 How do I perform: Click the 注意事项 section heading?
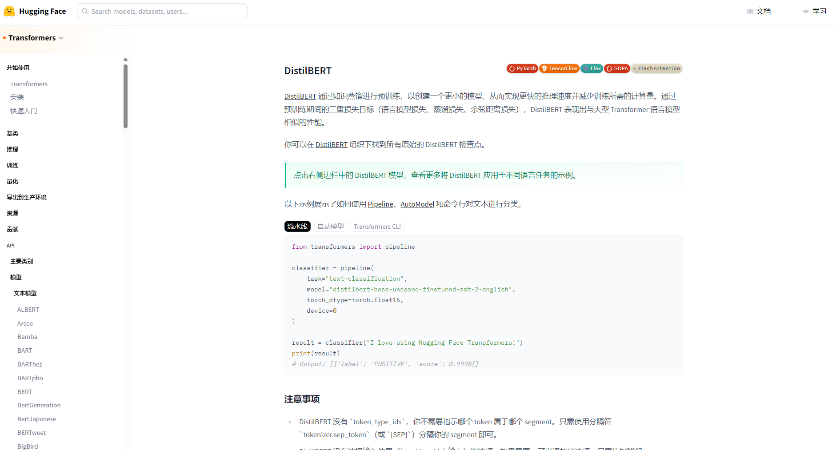tap(302, 399)
